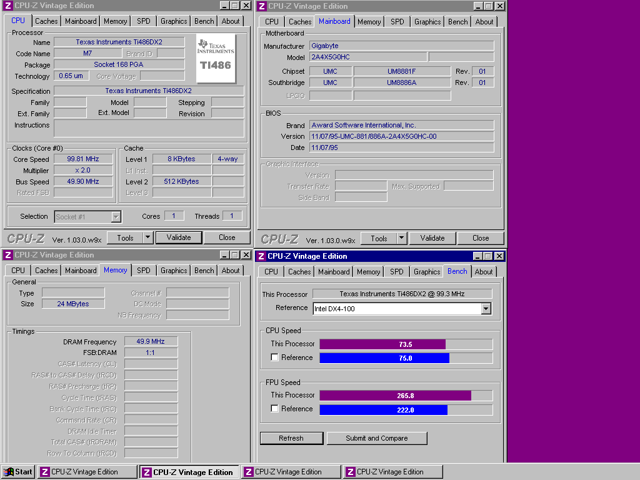
Task: Click the Chipset value UM8881F
Action: click(402, 71)
